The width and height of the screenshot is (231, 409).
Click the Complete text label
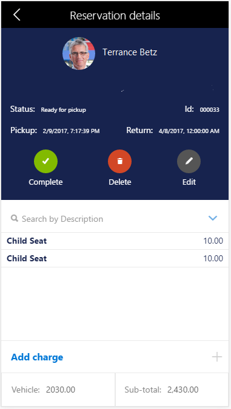(46, 182)
